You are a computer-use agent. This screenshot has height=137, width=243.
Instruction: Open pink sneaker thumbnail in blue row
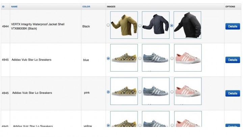point(188,58)
